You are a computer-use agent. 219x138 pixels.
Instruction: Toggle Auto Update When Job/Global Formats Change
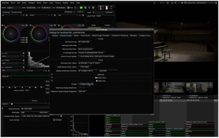78,56
